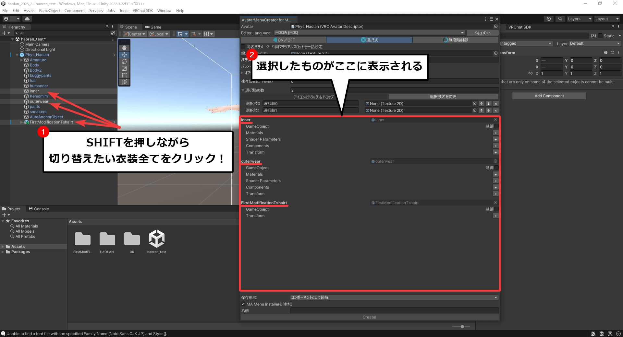
Task: Select the 無段階制御 mode tab
Action: (x=456, y=40)
